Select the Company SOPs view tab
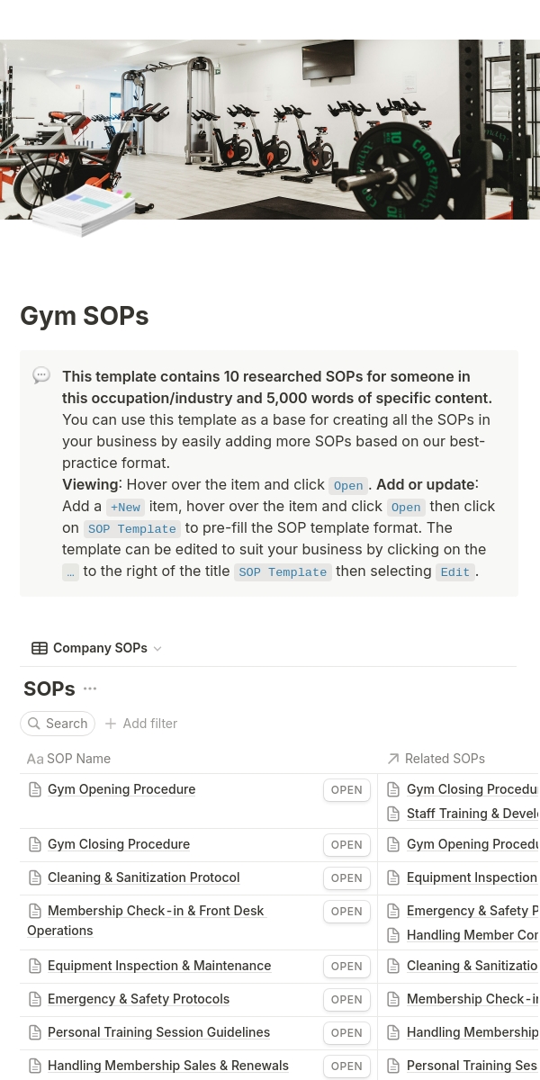 coord(99,648)
